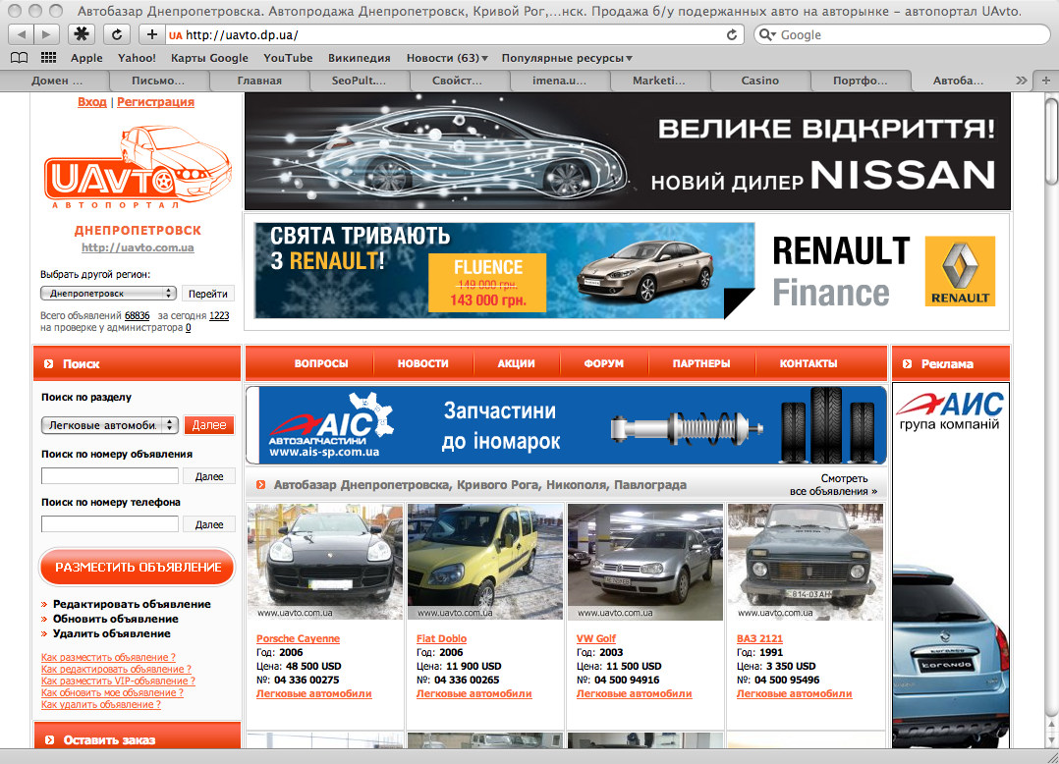Screen dimensions: 1059x764
Task: Click the Вход login link
Action: coord(92,102)
